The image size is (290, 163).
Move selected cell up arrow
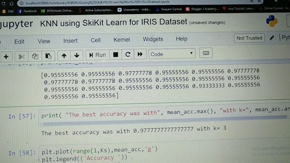64,56
